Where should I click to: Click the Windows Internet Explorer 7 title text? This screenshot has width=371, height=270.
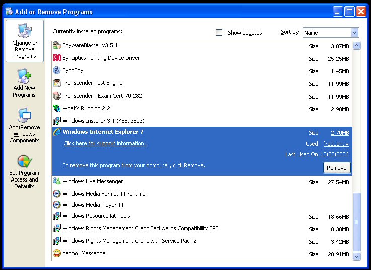(x=103, y=132)
